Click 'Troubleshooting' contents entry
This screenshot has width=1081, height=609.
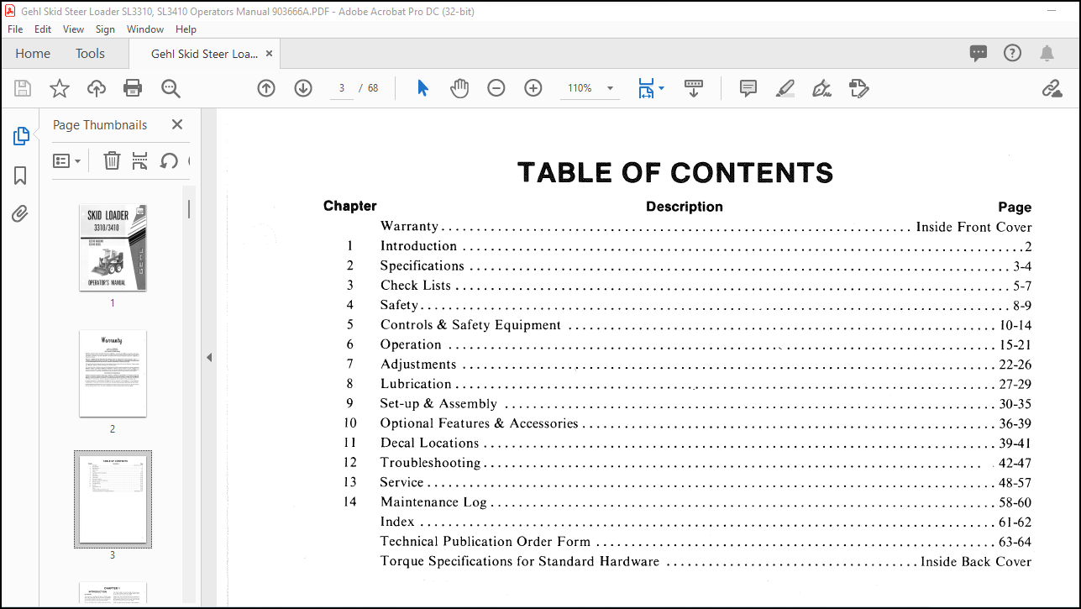430,463
